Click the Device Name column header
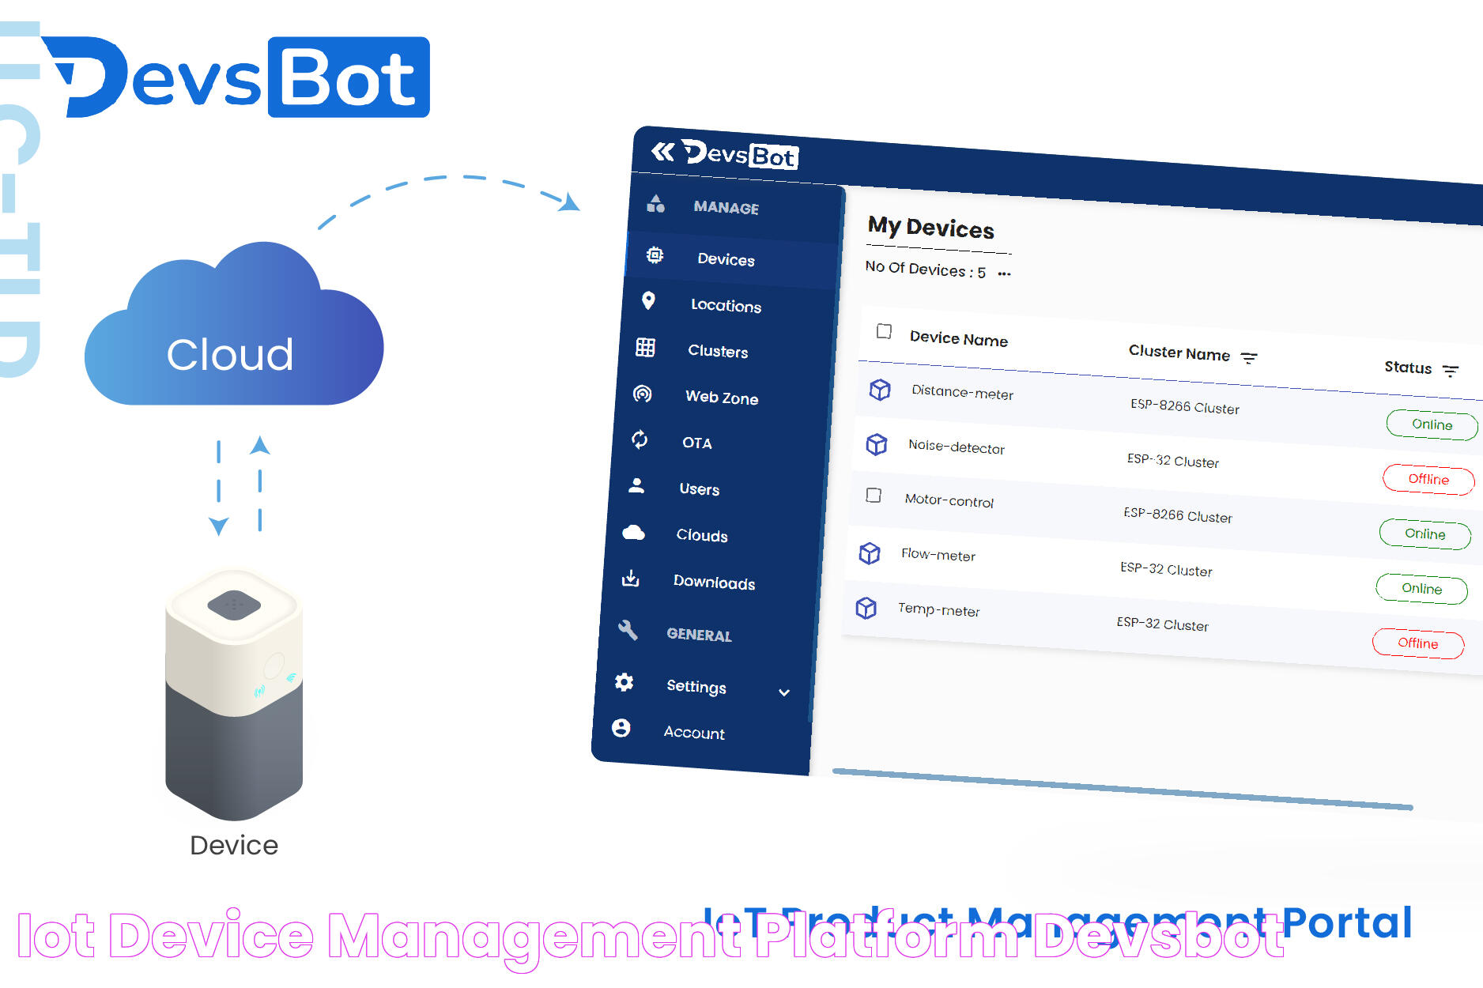This screenshot has width=1483, height=988. 959,338
